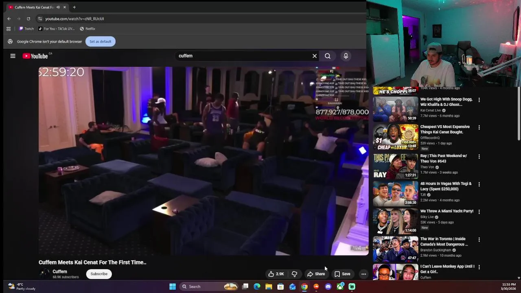
Task: Click the video title below the player
Action: point(92,262)
